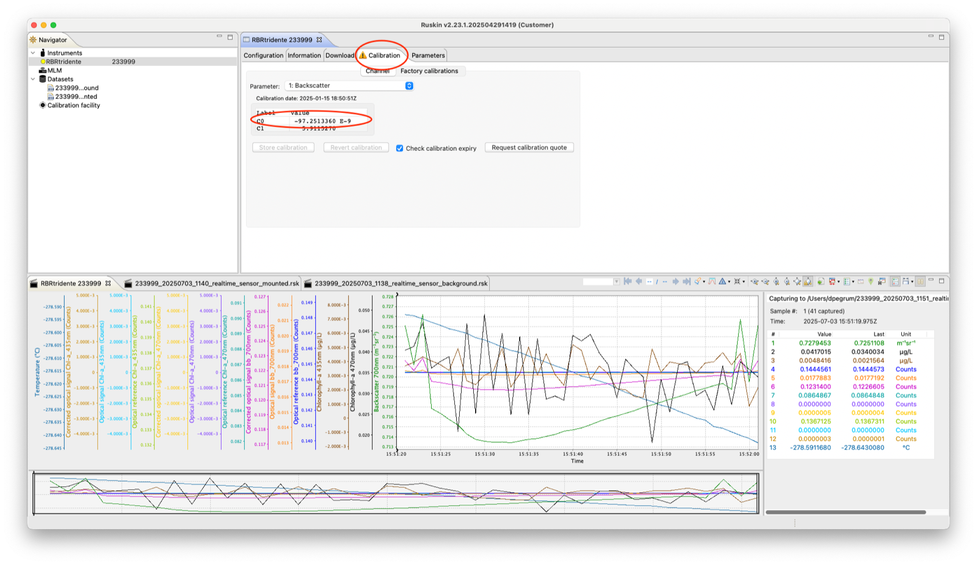The height and width of the screenshot is (565, 977).
Task: Click the overview plot range selector
Action: [396, 493]
